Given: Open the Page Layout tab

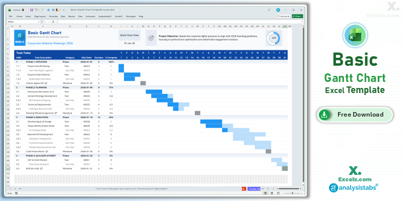Looking at the screenshot, I should point(40,16).
